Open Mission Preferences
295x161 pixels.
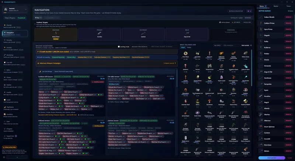(139, 47)
